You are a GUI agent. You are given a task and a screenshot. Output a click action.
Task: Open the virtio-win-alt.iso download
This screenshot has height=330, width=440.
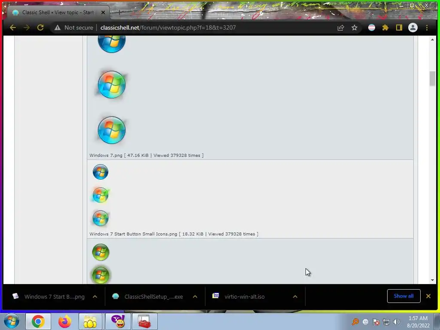pyautogui.click(x=239, y=296)
